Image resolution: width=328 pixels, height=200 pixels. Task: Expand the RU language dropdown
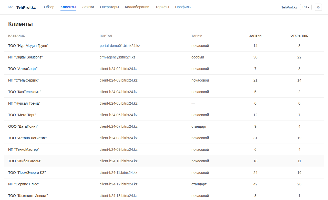[306, 7]
